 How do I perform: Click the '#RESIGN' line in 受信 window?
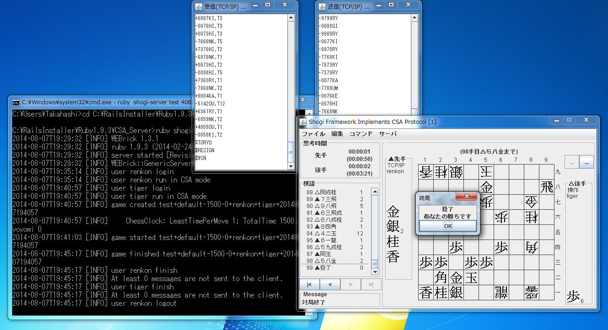pos(205,150)
